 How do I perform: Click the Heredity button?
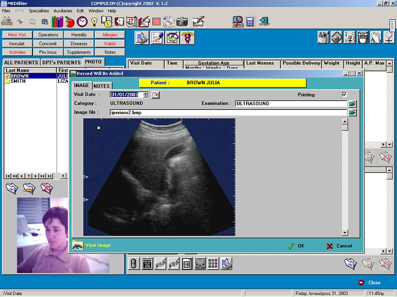79,35
